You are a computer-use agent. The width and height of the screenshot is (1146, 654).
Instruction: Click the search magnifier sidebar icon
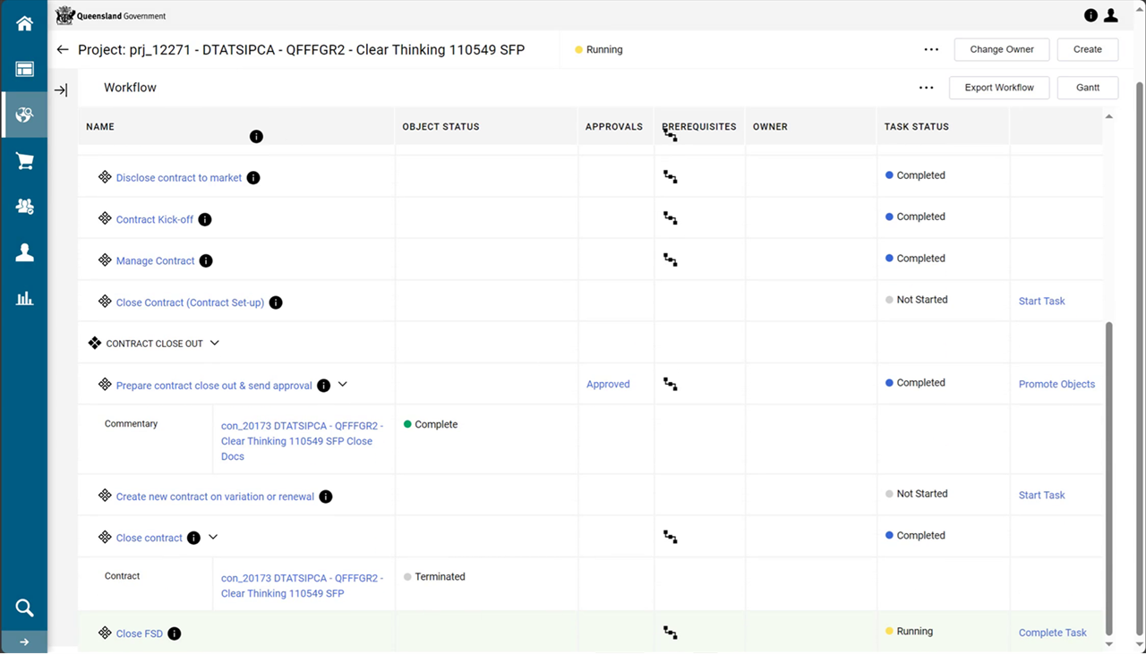click(24, 608)
